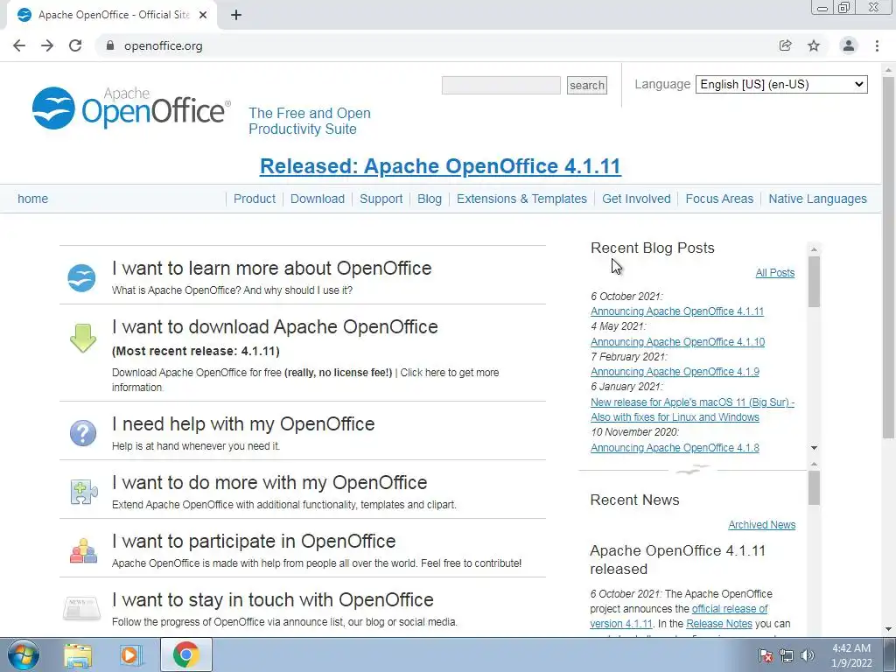Click the blog posts scrollbar down arrow
The width and height of the screenshot is (896, 672).
point(815,448)
